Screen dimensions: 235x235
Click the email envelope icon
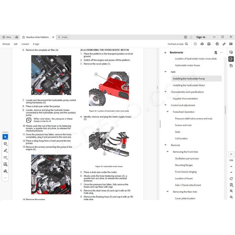point(231,44)
